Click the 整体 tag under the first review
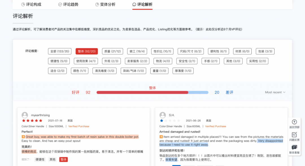305x166 pixels. (63, 159)
